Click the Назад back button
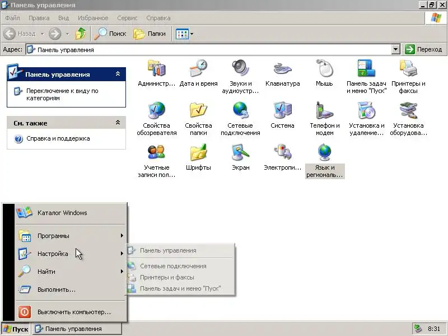Image resolution: width=448 pixels, height=336 pixels. [20, 34]
